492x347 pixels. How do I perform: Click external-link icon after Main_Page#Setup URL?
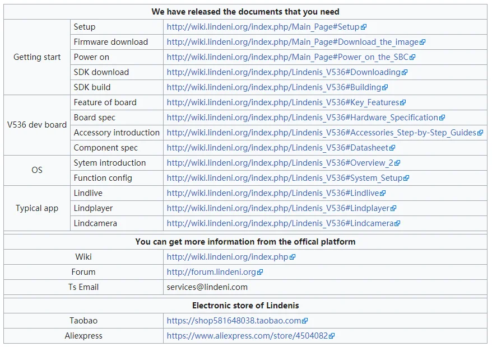coord(364,27)
